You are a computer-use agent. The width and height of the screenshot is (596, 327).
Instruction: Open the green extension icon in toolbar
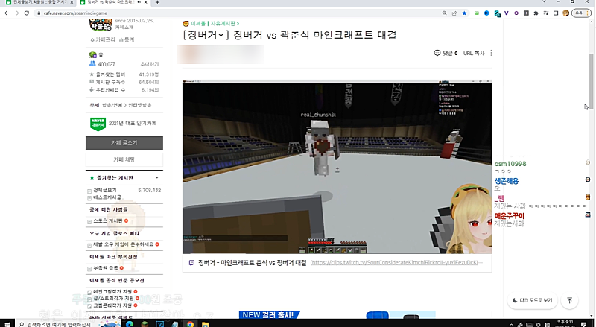click(x=477, y=13)
